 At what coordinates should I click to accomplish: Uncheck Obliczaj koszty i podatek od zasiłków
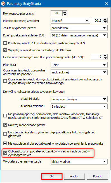pyautogui.click(x=5, y=153)
